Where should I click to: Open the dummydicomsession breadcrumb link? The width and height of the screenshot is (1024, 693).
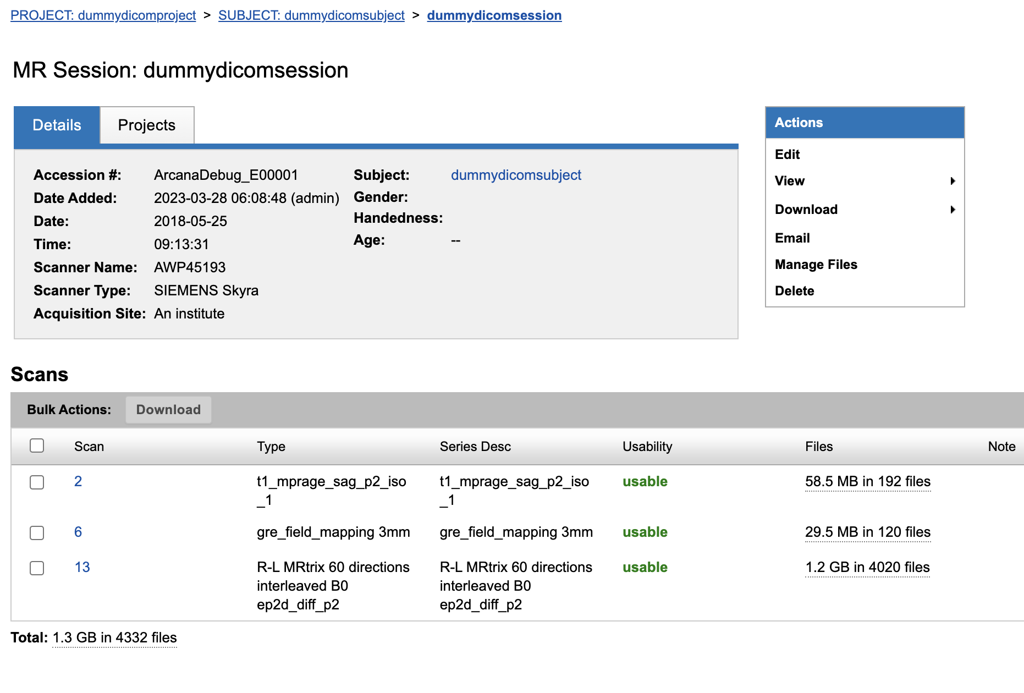pos(494,15)
